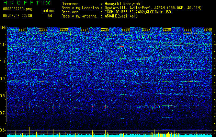The image size is (216, 137).
Task: Click the 'Observer' field label
Action: (70, 4)
